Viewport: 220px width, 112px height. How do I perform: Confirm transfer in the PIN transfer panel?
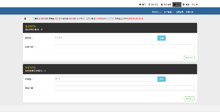click(189, 57)
